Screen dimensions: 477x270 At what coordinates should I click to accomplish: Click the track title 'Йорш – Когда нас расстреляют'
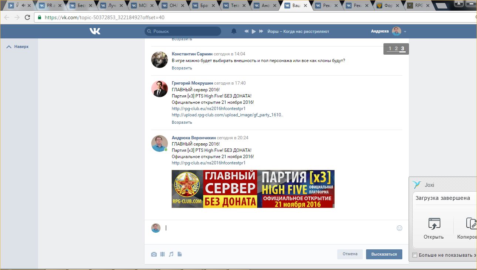(x=298, y=31)
